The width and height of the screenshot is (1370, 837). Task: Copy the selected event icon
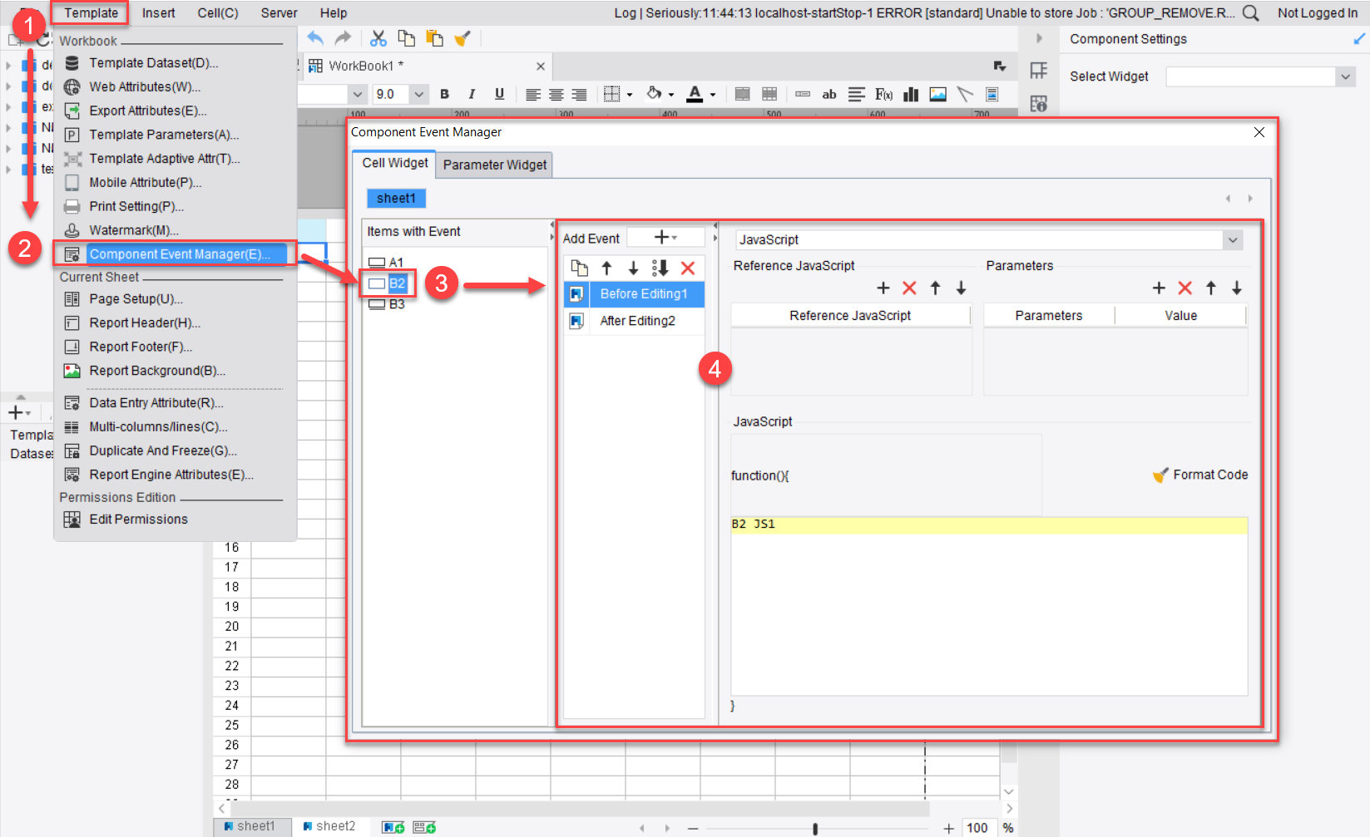[579, 268]
